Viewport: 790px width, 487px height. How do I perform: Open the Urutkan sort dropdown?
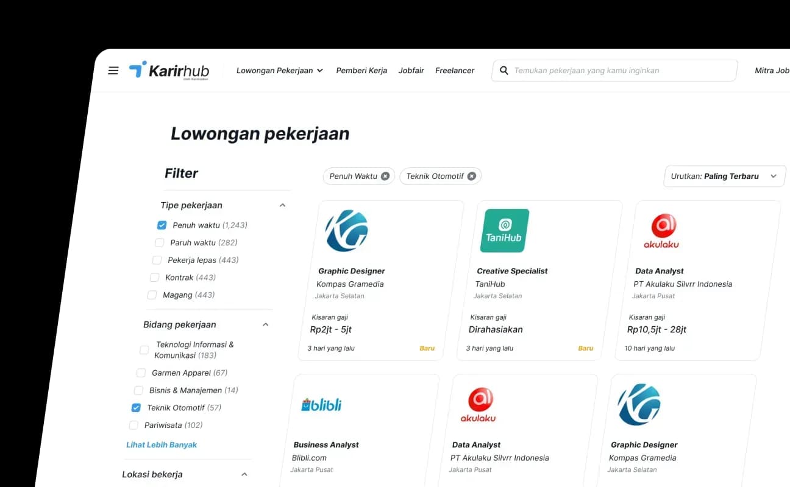click(x=724, y=177)
